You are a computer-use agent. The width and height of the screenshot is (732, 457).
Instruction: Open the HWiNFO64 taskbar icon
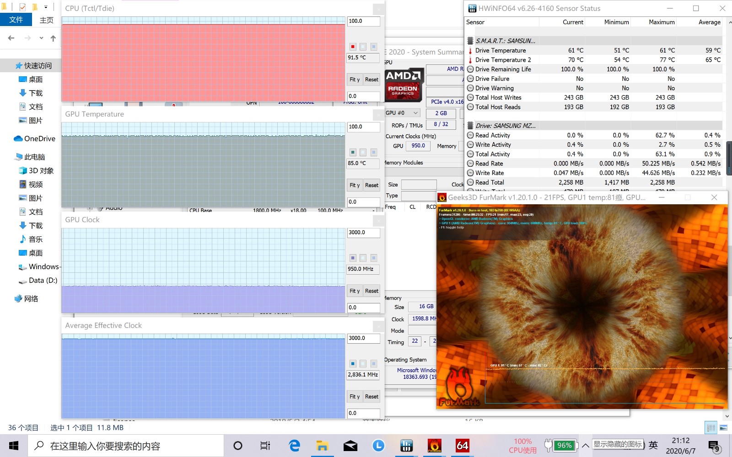pos(463,446)
